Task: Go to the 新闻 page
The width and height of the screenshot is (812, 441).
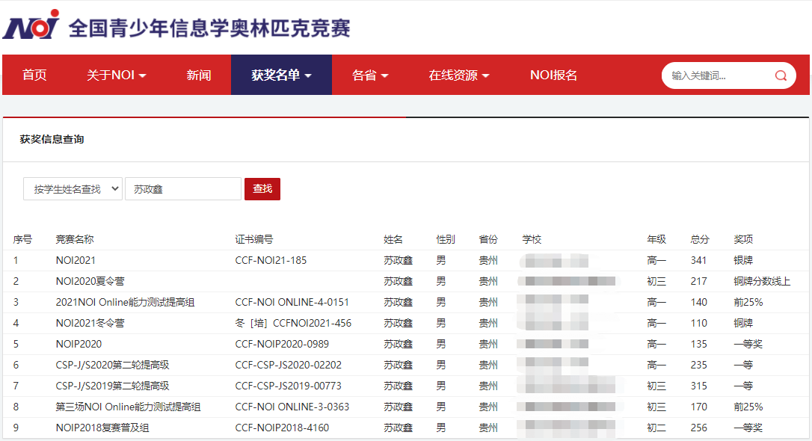Action: pyautogui.click(x=199, y=75)
